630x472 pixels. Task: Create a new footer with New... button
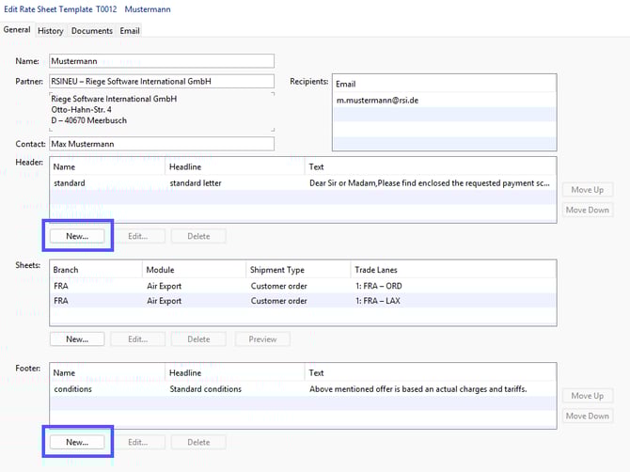[77, 441]
